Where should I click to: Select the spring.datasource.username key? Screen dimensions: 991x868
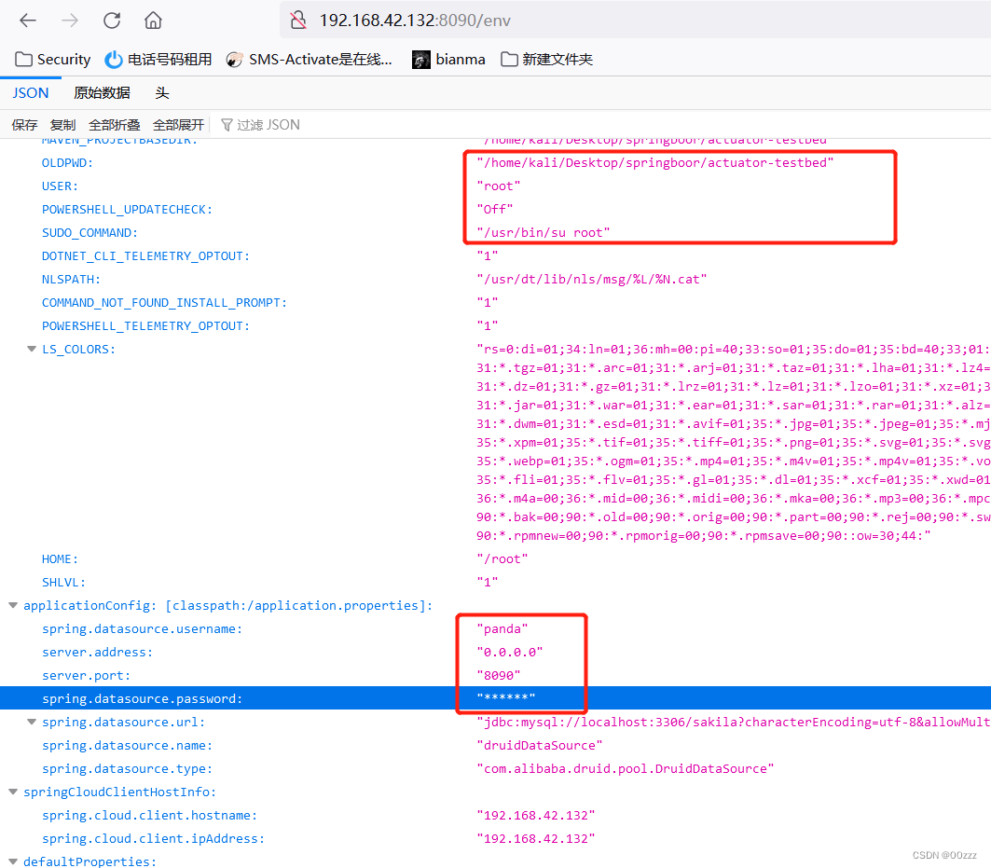pos(143,629)
